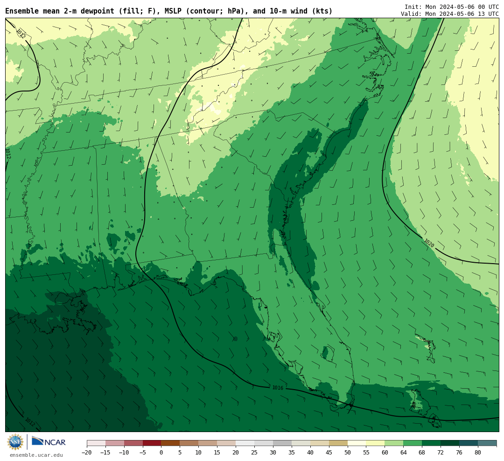Click the 80 tick label on colorbar
Screen dimensions: 504x461
pos(478,453)
